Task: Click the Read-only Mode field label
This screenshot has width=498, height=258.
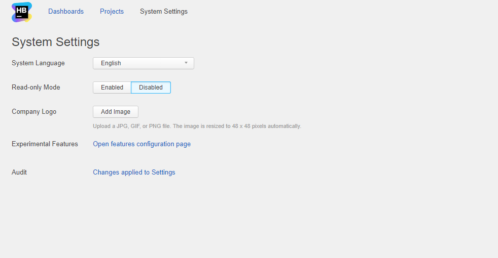Action: pyautogui.click(x=36, y=88)
